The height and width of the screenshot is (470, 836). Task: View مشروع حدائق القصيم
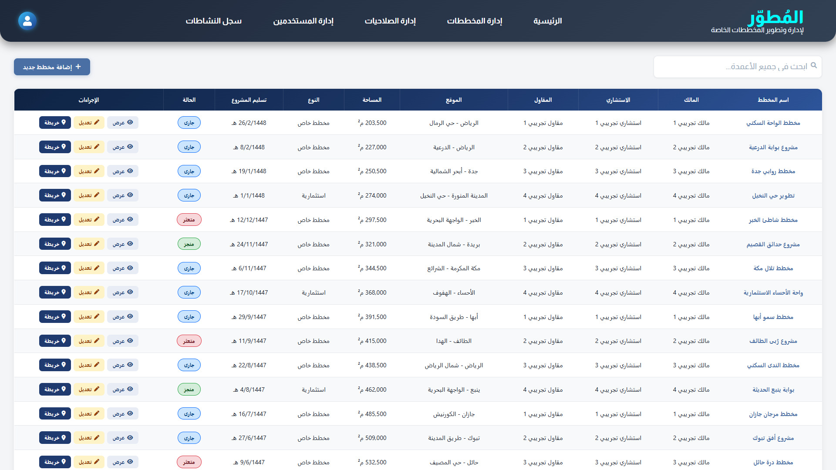point(123,244)
